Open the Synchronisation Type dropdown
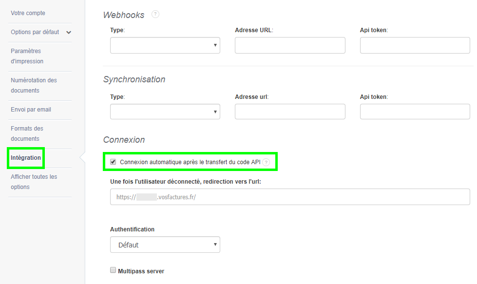 click(165, 111)
